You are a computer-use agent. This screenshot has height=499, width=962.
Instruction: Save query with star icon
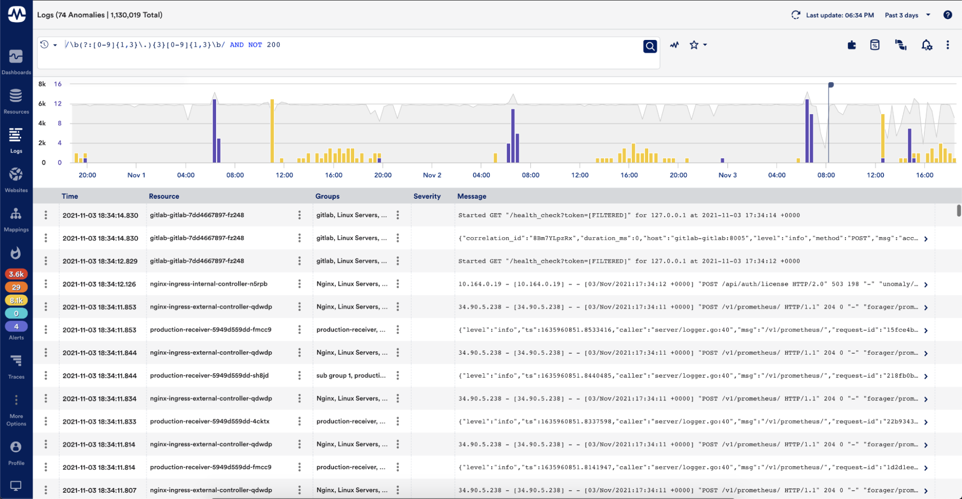click(x=693, y=45)
